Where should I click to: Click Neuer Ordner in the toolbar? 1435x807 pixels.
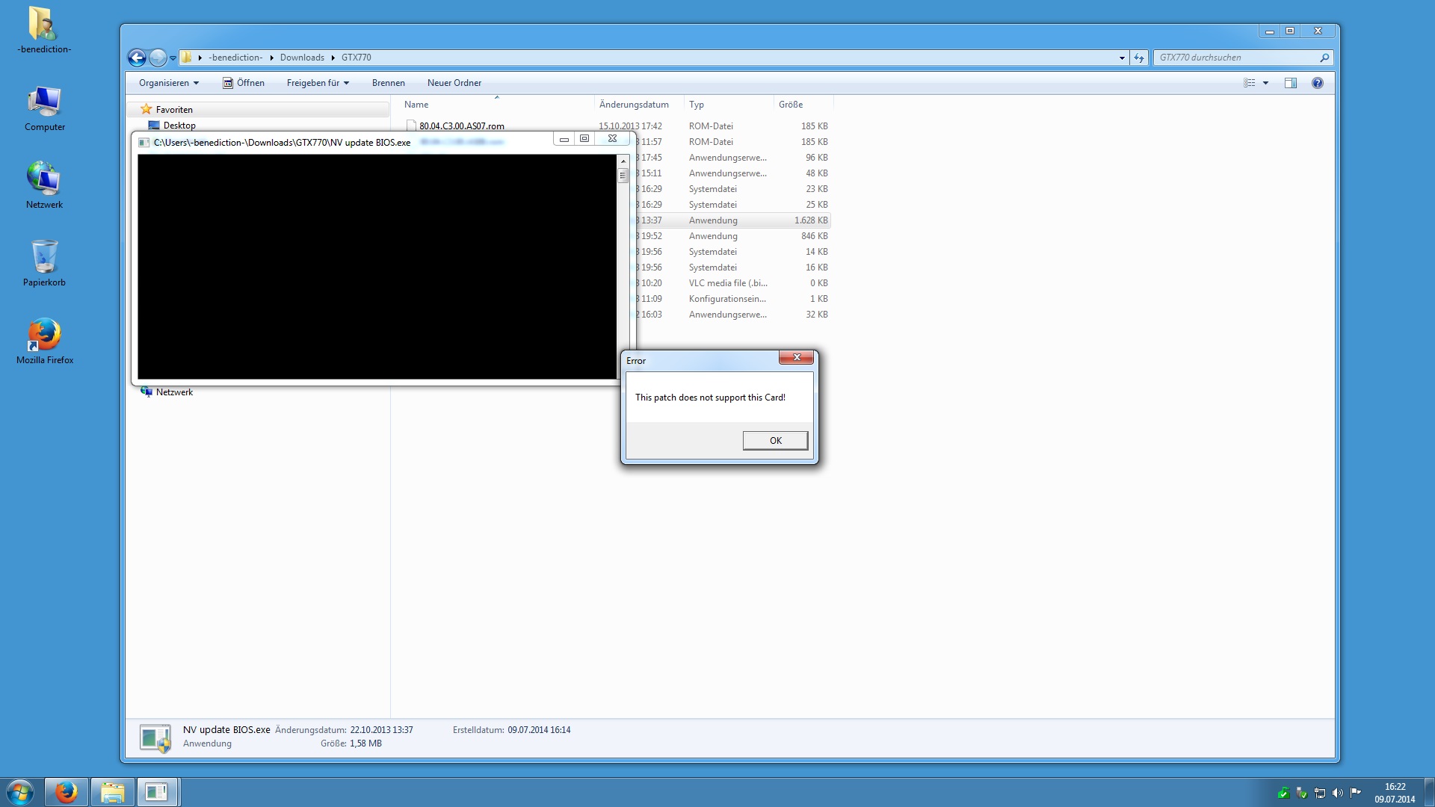[x=454, y=83]
